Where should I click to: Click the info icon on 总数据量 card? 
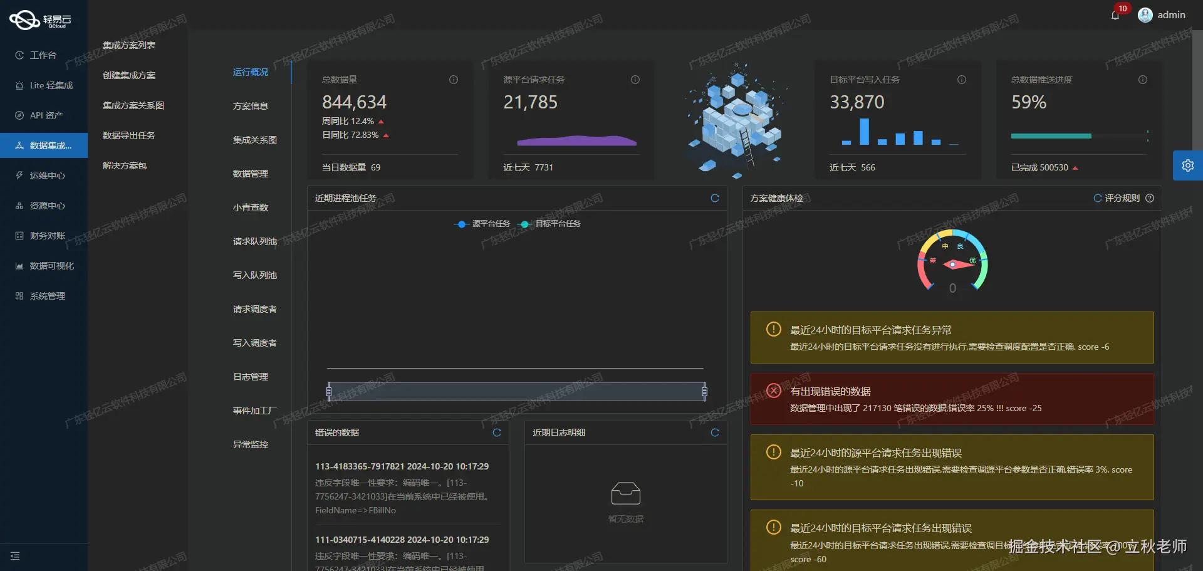click(454, 80)
